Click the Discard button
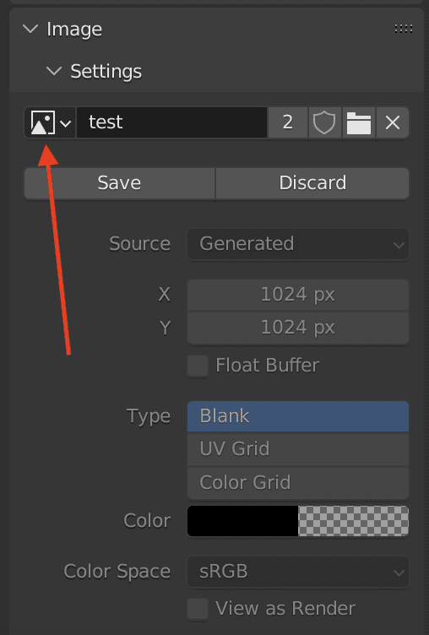 pos(312,183)
